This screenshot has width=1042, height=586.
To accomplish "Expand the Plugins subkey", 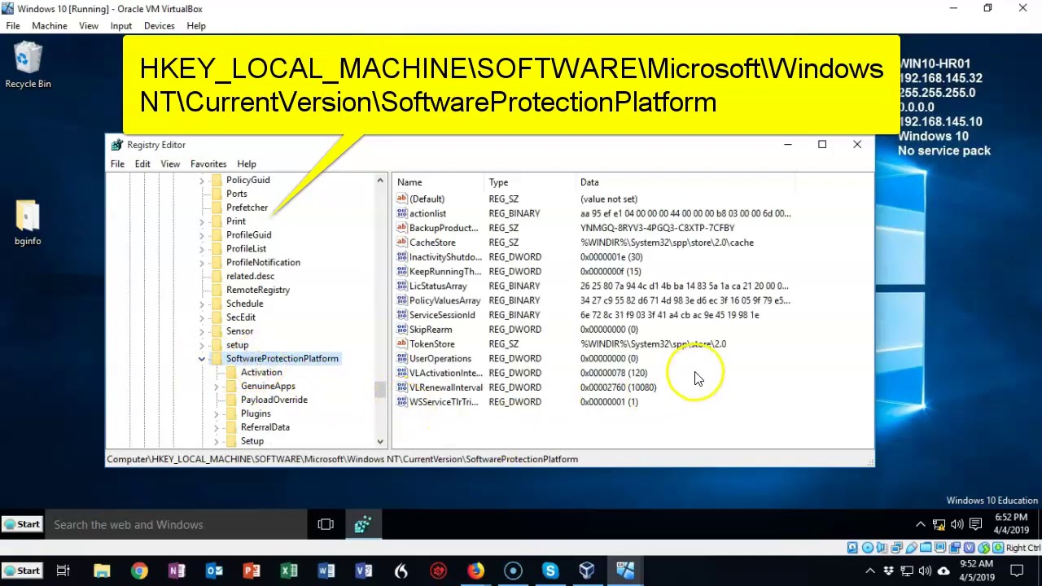I will 217,414.
